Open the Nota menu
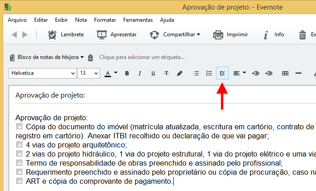This screenshot has width=316, height=191. (x=81, y=20)
